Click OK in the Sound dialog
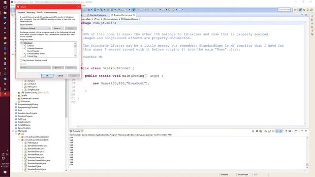The image size is (315, 177). click(47, 76)
